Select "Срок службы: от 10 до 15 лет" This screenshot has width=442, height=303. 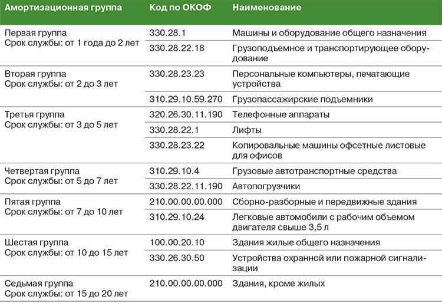66,253
